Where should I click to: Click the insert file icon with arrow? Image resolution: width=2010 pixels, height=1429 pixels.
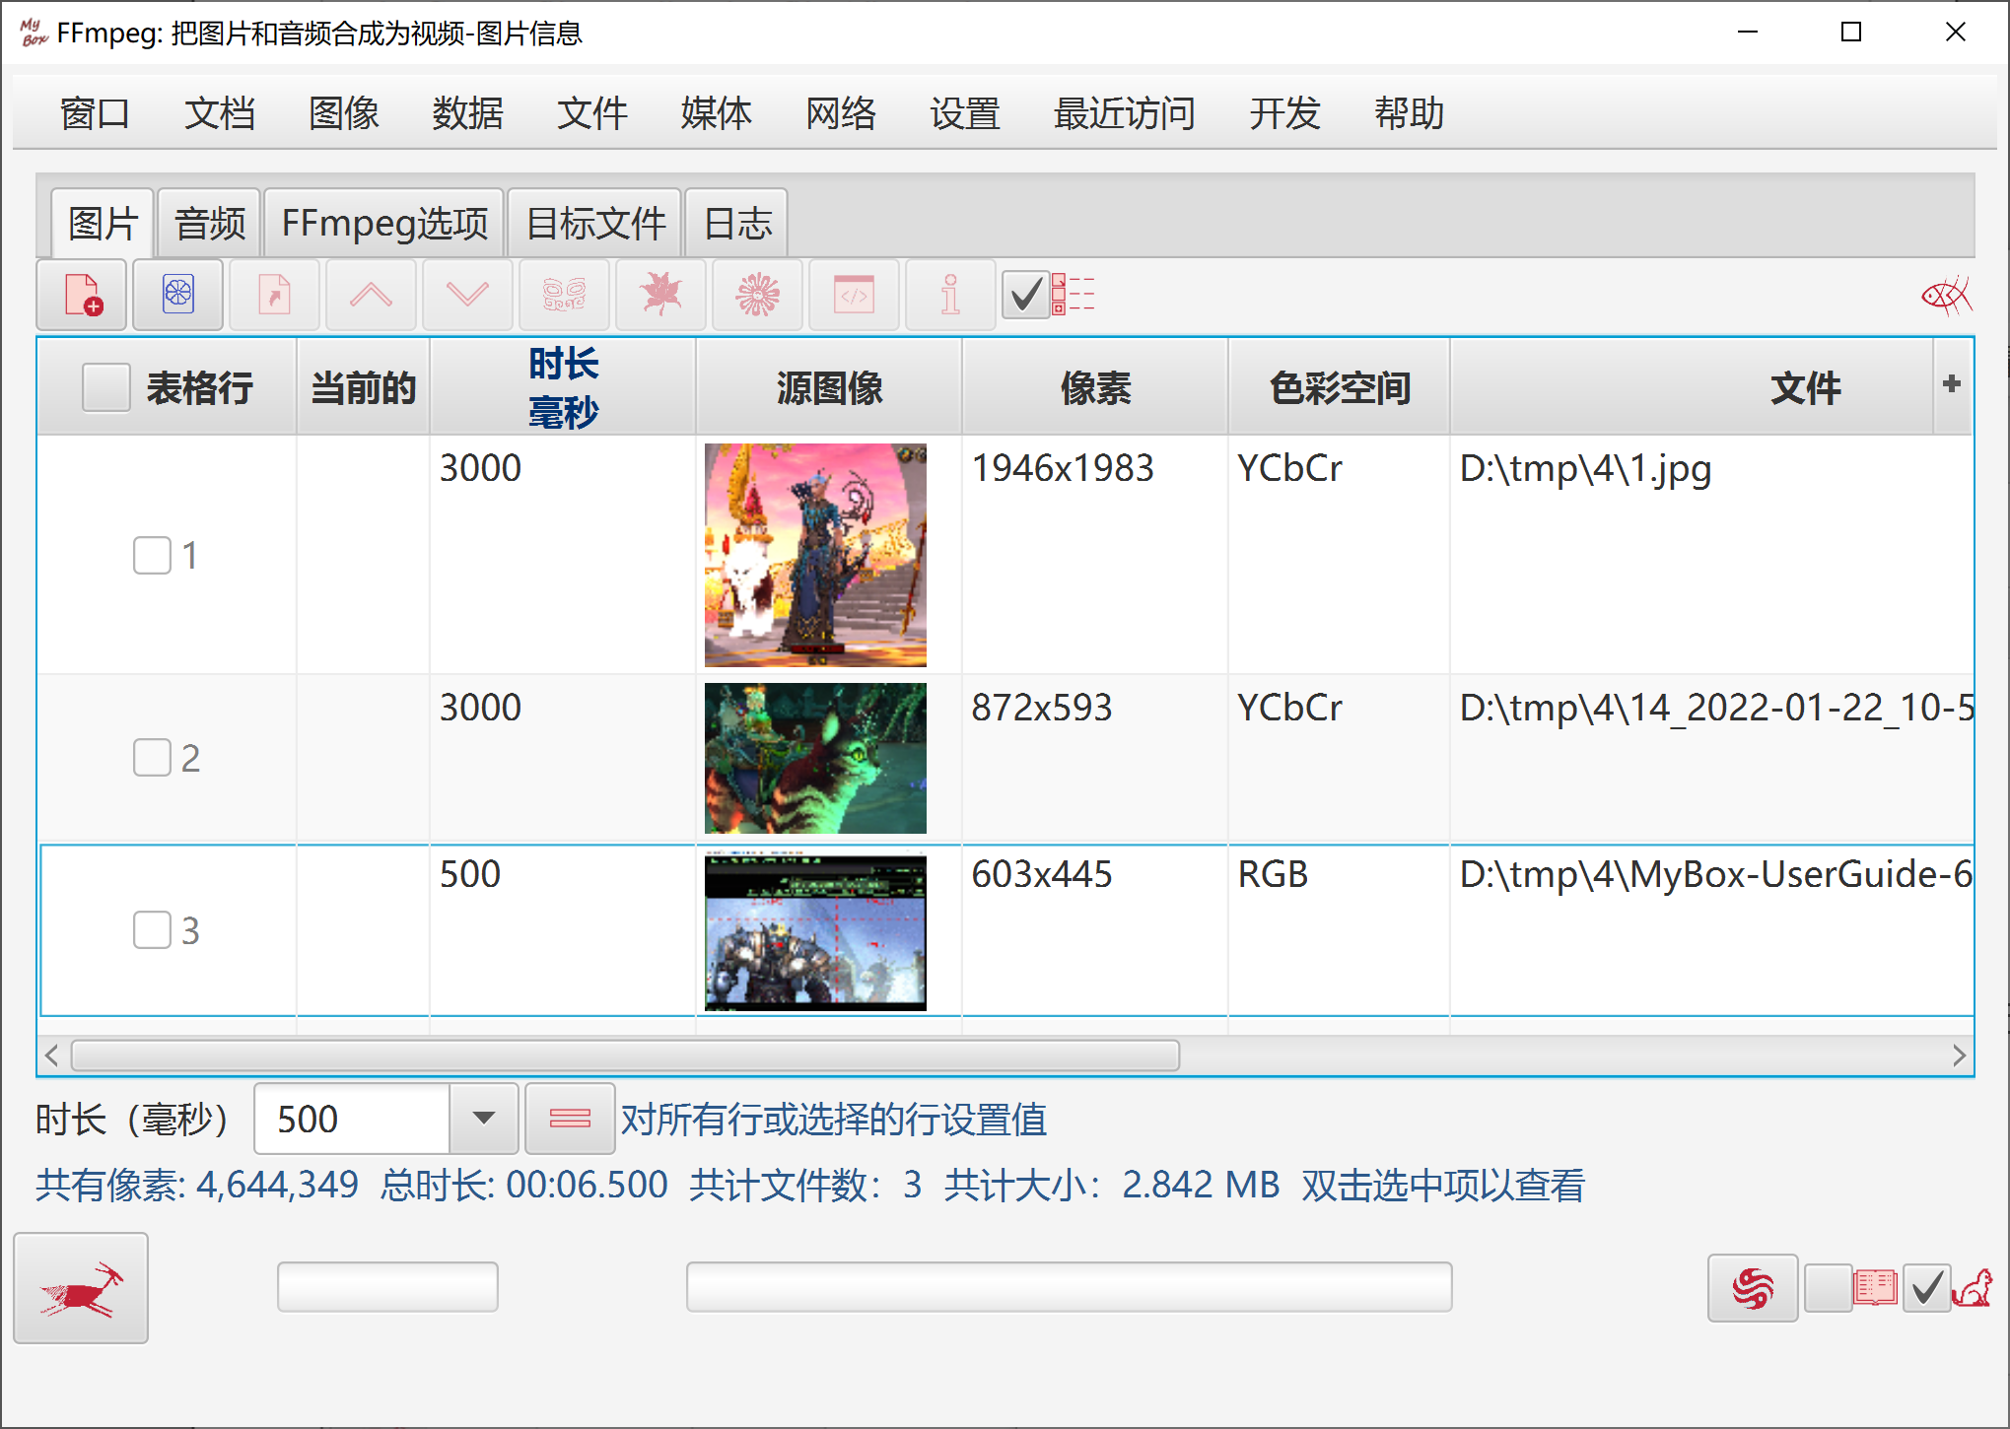(x=274, y=295)
